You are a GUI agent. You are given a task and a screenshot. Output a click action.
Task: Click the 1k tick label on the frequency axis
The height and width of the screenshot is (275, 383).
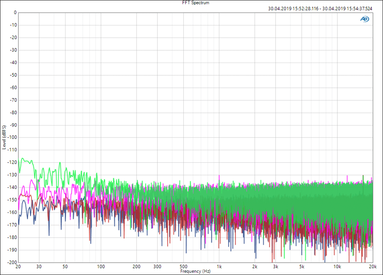tap(219, 266)
